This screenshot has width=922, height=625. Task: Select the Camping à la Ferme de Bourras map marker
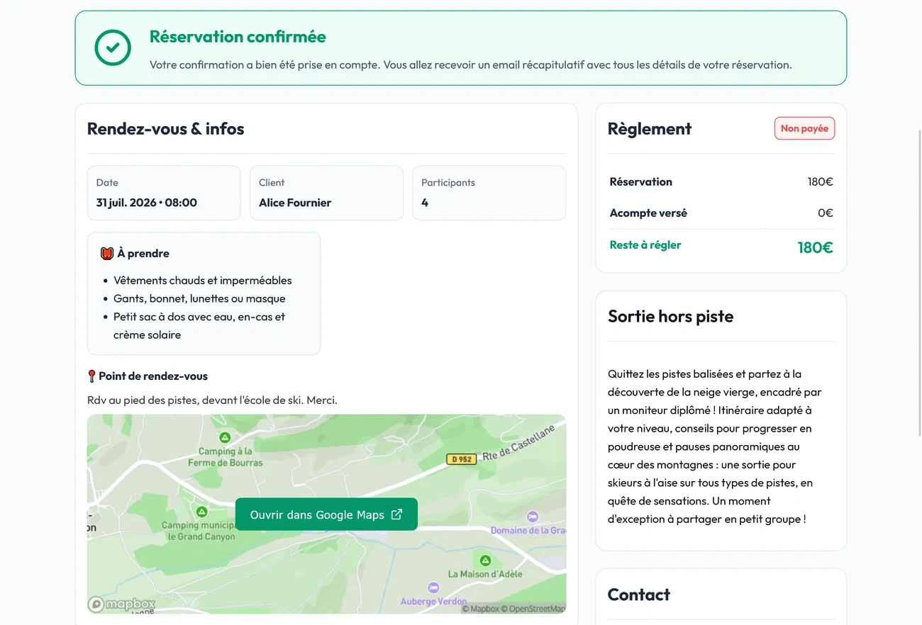(x=225, y=437)
